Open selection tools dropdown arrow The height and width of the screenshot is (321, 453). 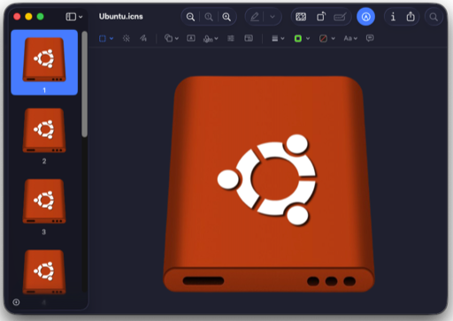point(111,38)
